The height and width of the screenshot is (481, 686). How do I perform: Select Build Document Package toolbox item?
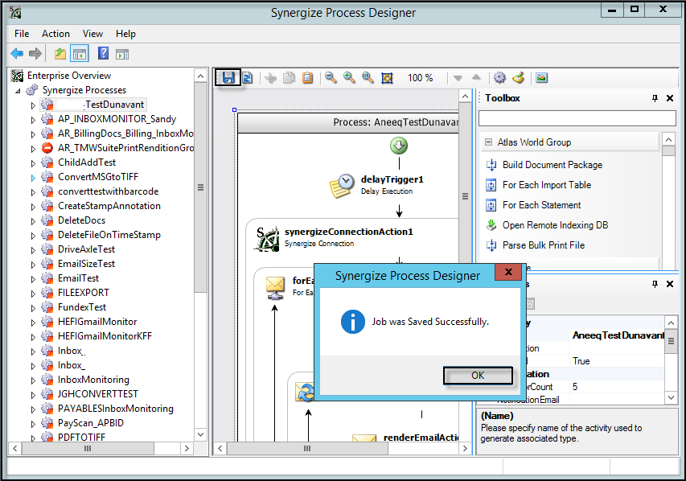(552, 165)
